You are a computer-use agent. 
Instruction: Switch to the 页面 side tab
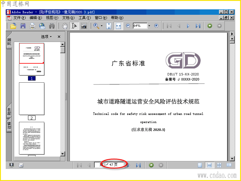pyautogui.click(x=9, y=41)
